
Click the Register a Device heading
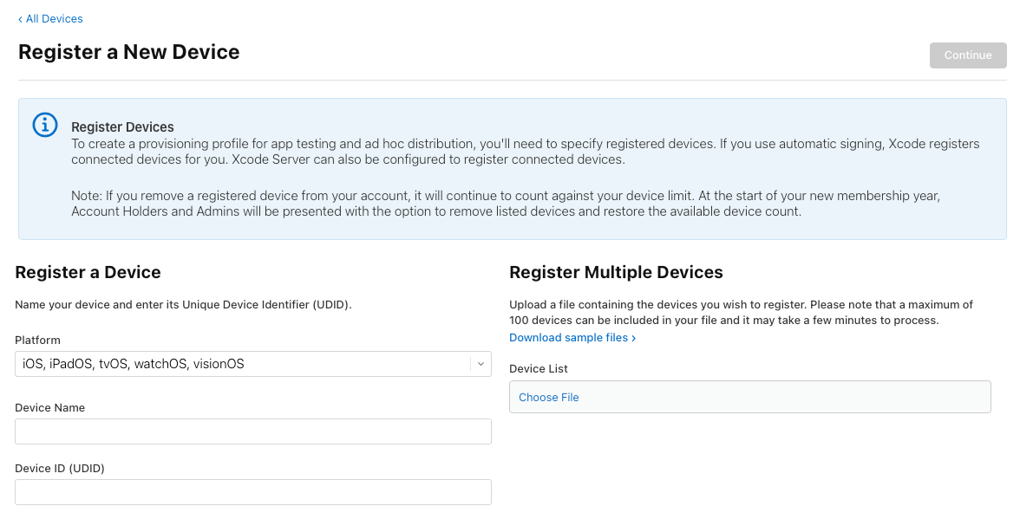[x=88, y=272]
